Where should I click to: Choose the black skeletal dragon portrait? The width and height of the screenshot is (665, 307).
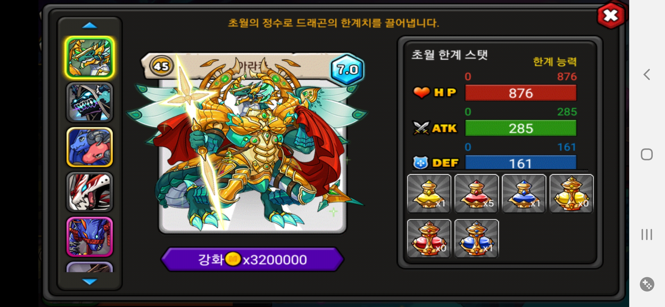click(90, 102)
